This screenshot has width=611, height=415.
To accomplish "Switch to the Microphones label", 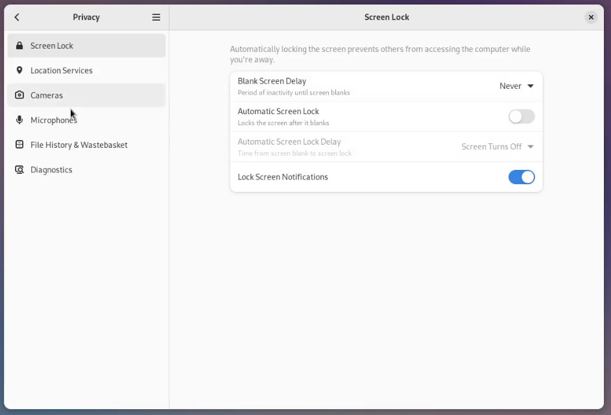I will click(54, 120).
